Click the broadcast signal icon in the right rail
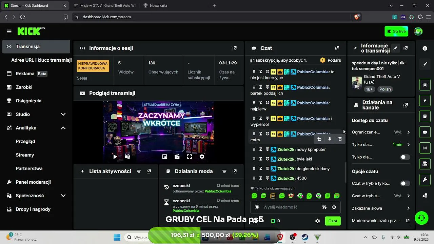This screenshot has width=434, height=244. (x=425, y=148)
